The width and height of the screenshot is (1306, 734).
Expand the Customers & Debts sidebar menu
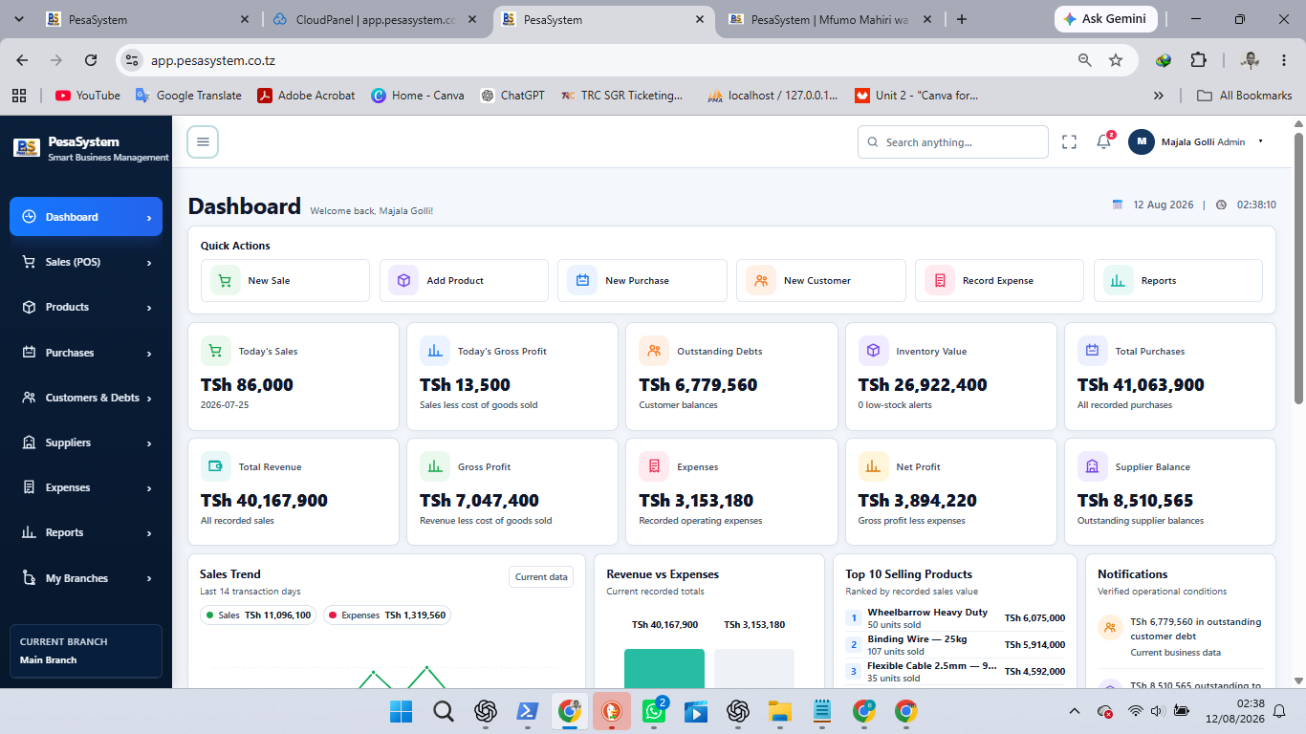point(86,398)
